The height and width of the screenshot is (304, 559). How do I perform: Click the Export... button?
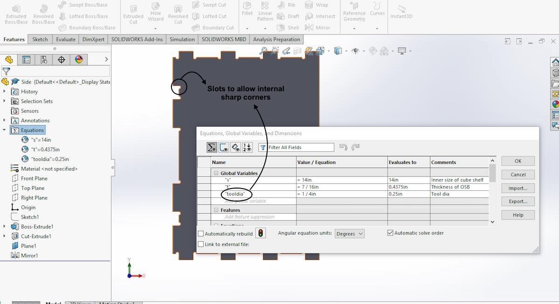518,202
